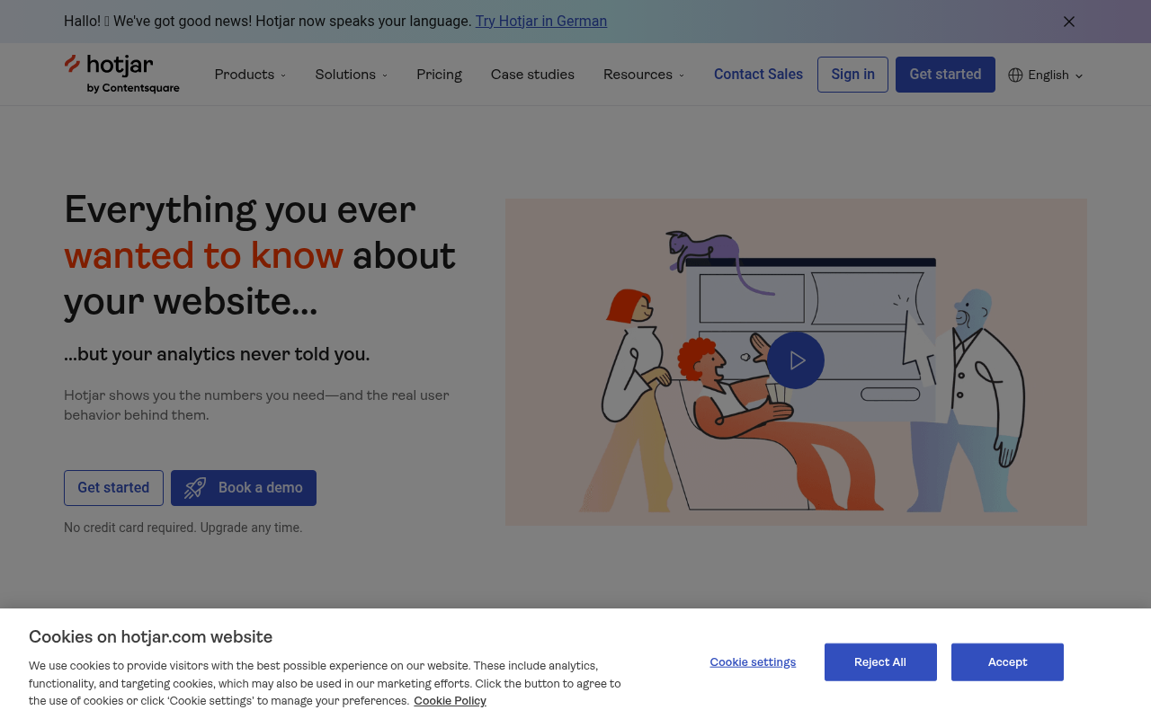The image size is (1151, 719).
Task: Click the 'Everything you ever wanted to know' headline
Action: coord(261,255)
